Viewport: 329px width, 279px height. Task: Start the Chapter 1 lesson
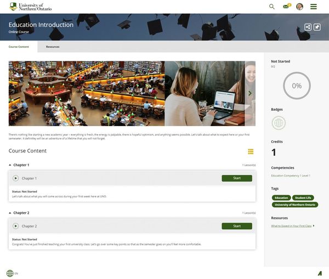click(236, 178)
